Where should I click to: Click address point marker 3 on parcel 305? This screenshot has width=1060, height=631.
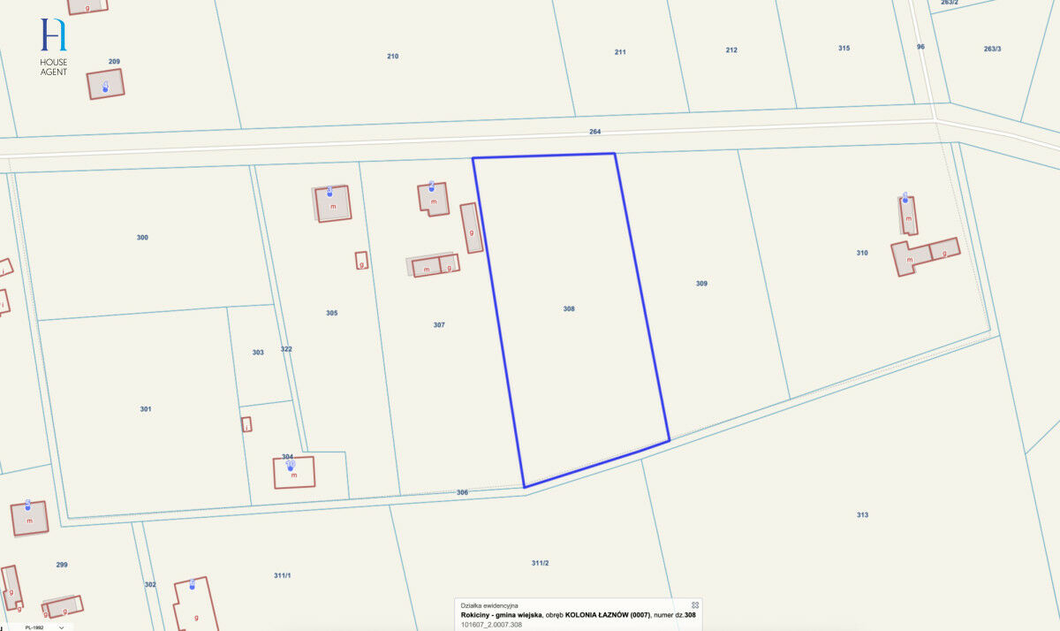[x=329, y=191]
